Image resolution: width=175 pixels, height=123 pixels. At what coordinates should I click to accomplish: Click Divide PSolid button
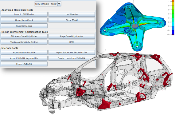click(x=72, y=20)
